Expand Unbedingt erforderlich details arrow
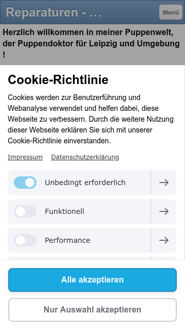 (x=164, y=183)
